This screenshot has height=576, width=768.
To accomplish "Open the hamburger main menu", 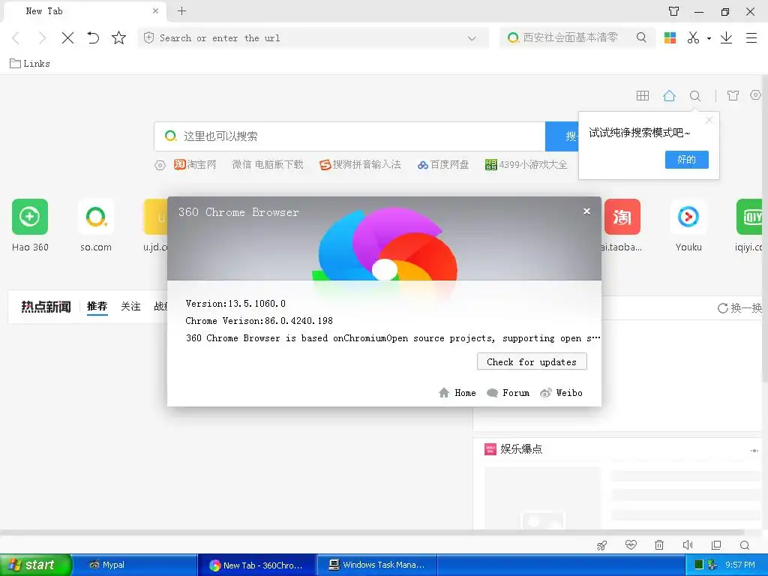I will point(751,37).
